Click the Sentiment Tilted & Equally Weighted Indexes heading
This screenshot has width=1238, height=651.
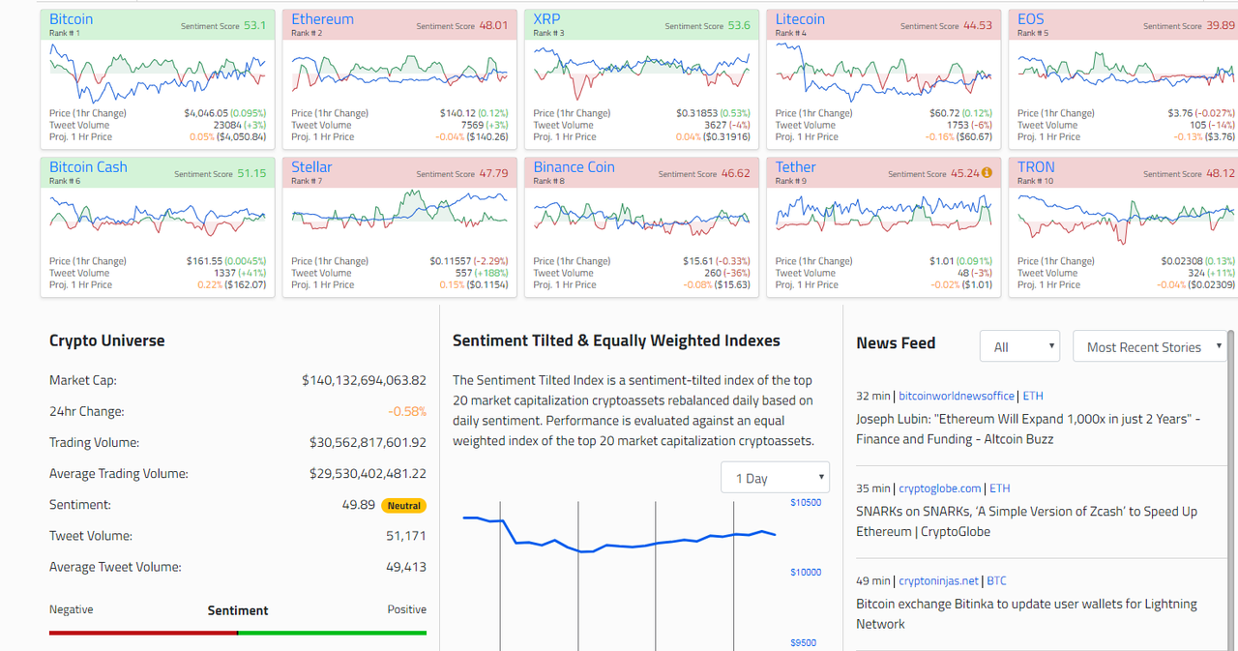click(616, 340)
